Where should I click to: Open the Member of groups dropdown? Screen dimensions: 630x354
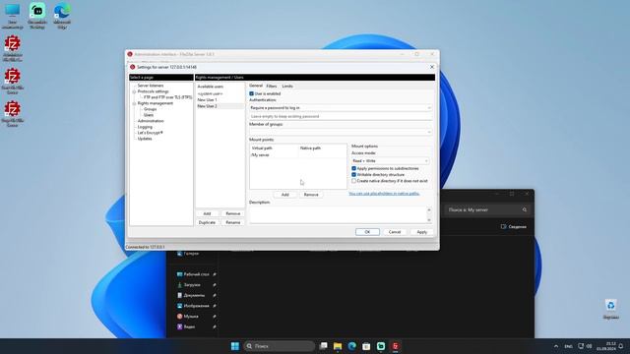coord(341,132)
